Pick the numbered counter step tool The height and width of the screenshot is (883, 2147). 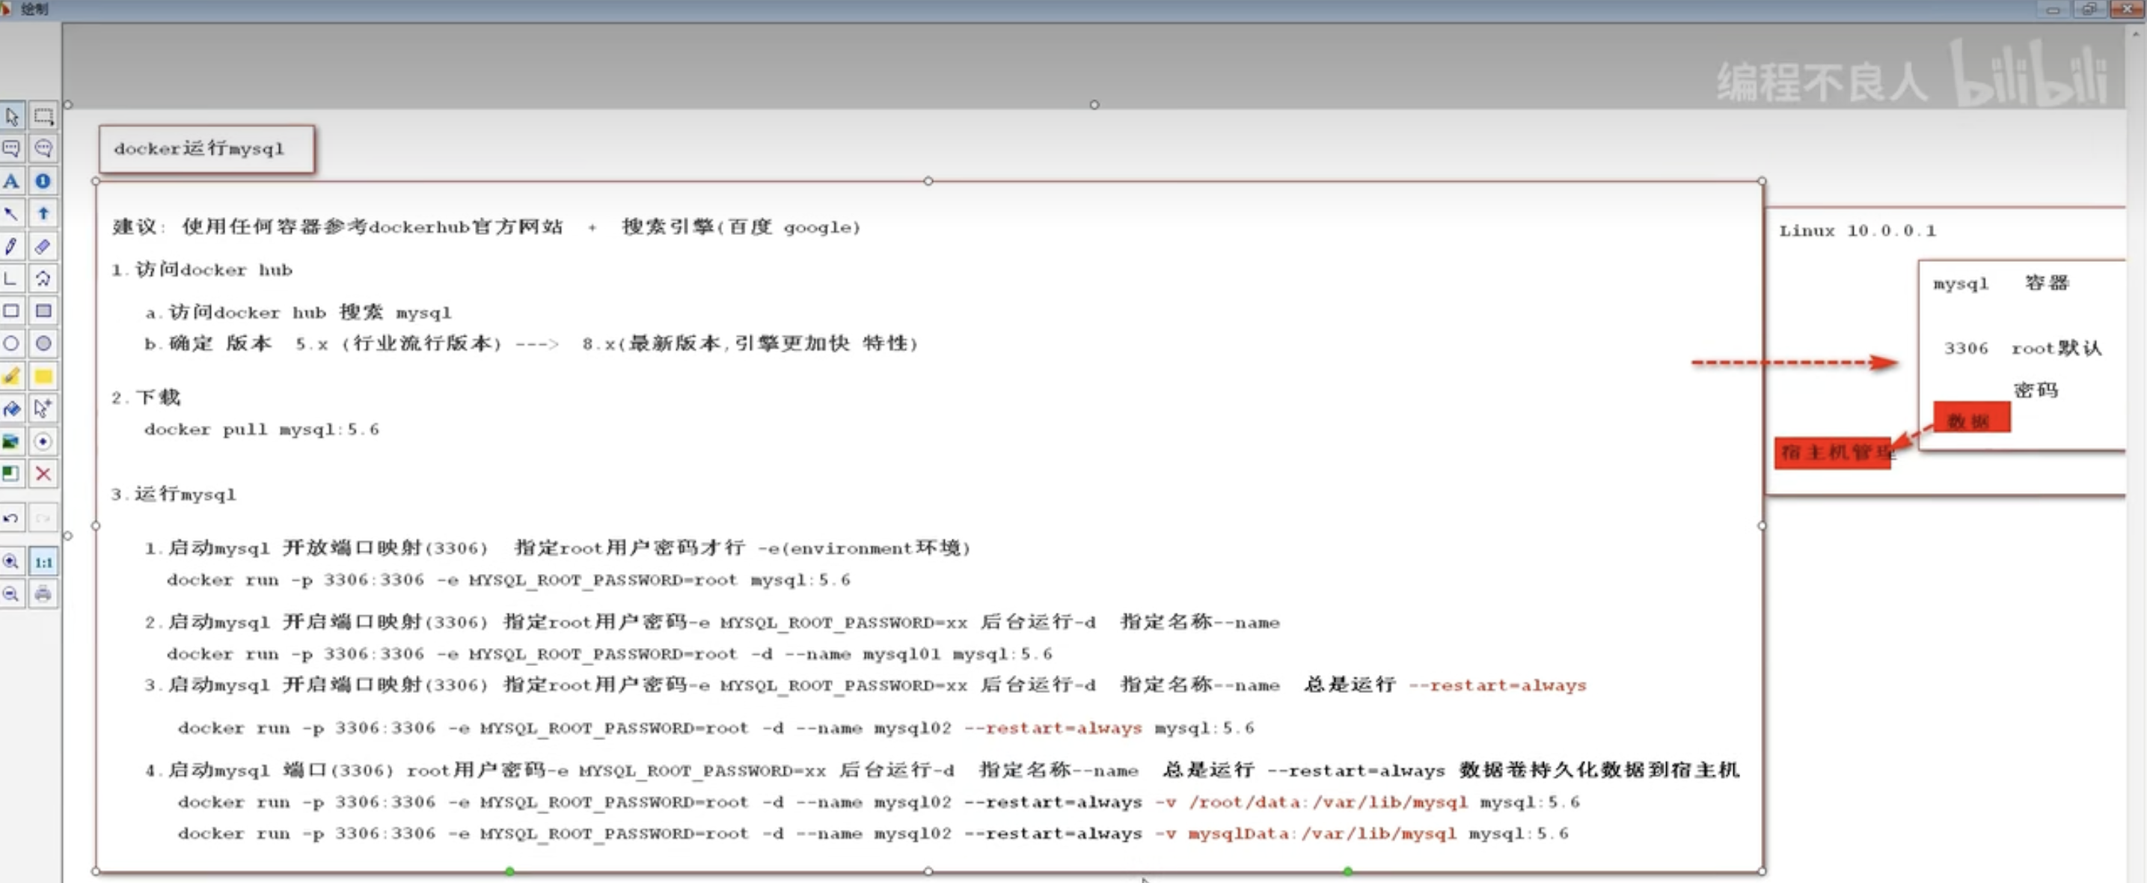pos(43,181)
